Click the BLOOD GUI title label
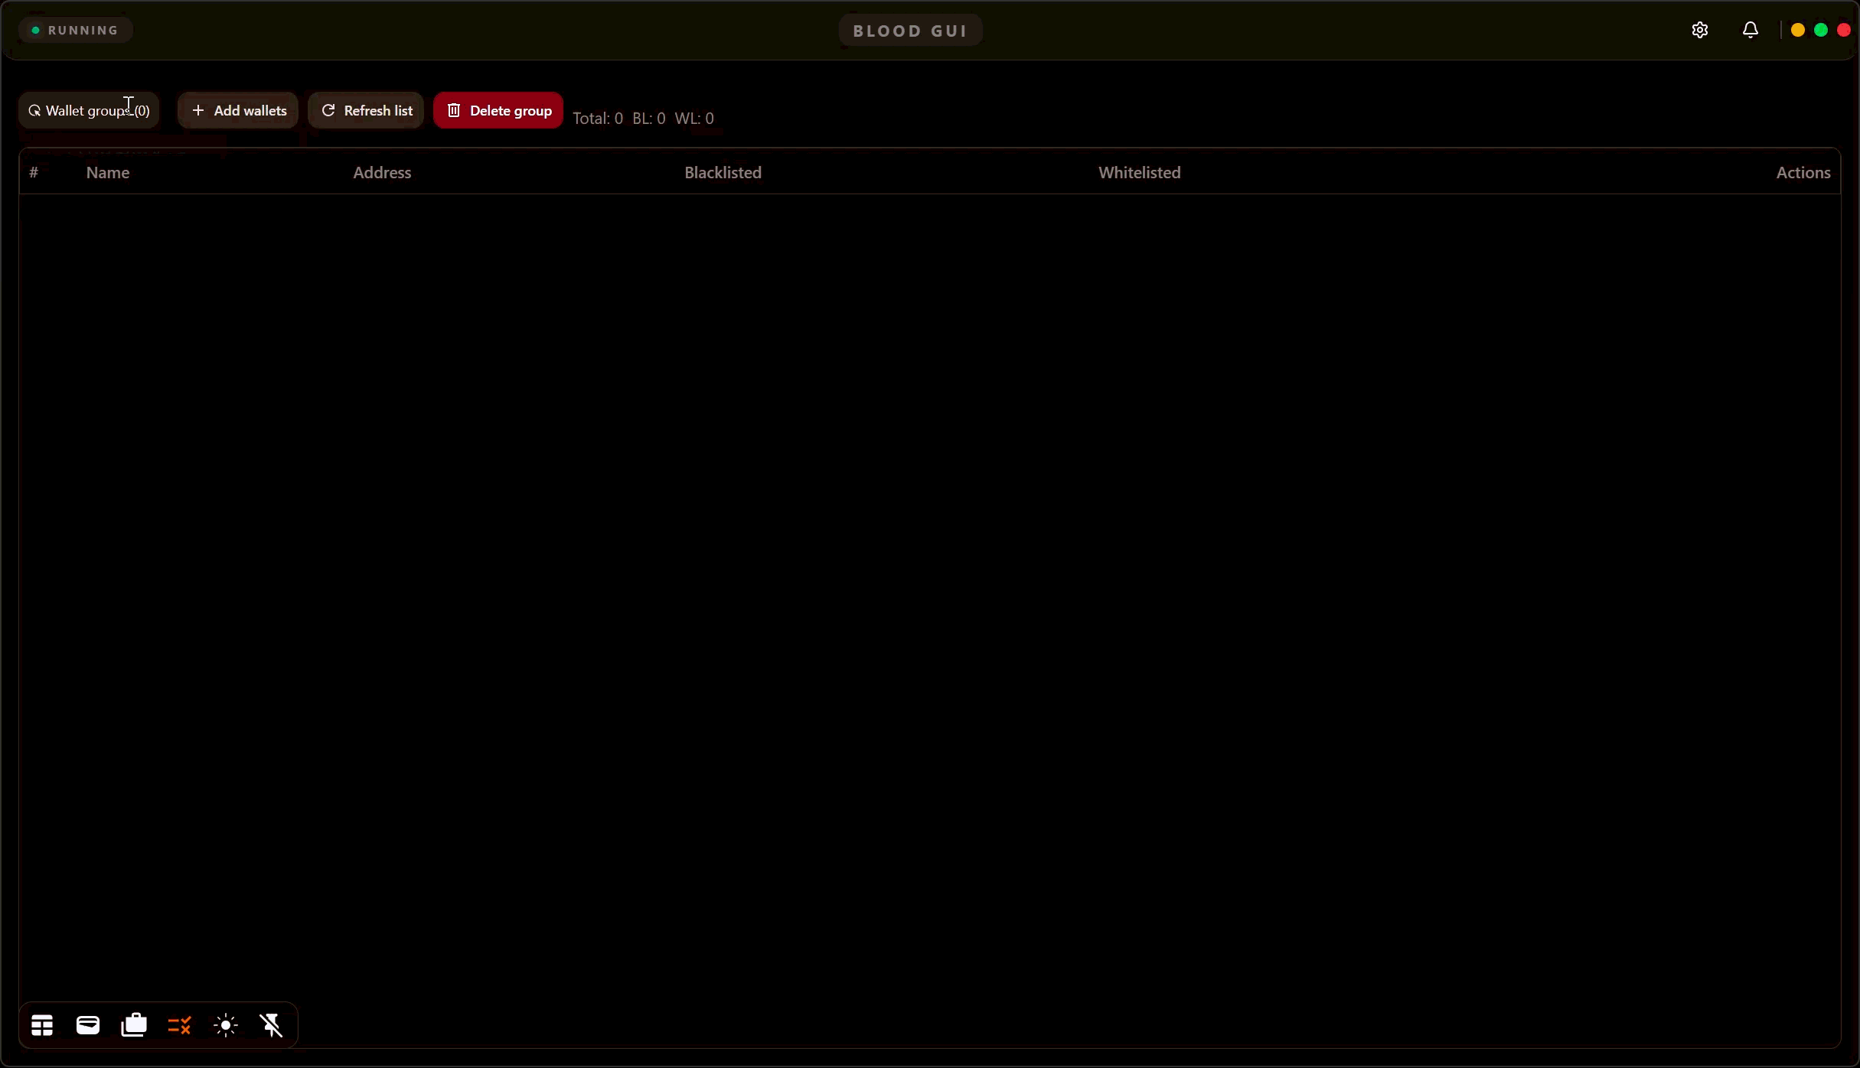Image resolution: width=1860 pixels, height=1068 pixels. (911, 31)
